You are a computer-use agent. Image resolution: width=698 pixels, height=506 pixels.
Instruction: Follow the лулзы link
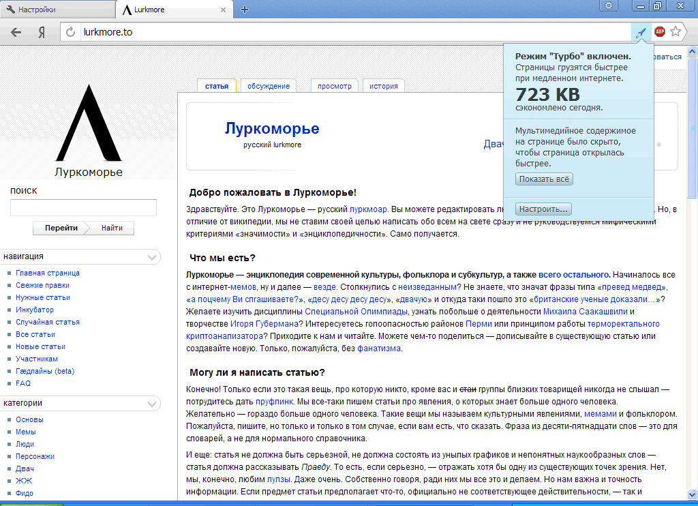[x=278, y=479]
